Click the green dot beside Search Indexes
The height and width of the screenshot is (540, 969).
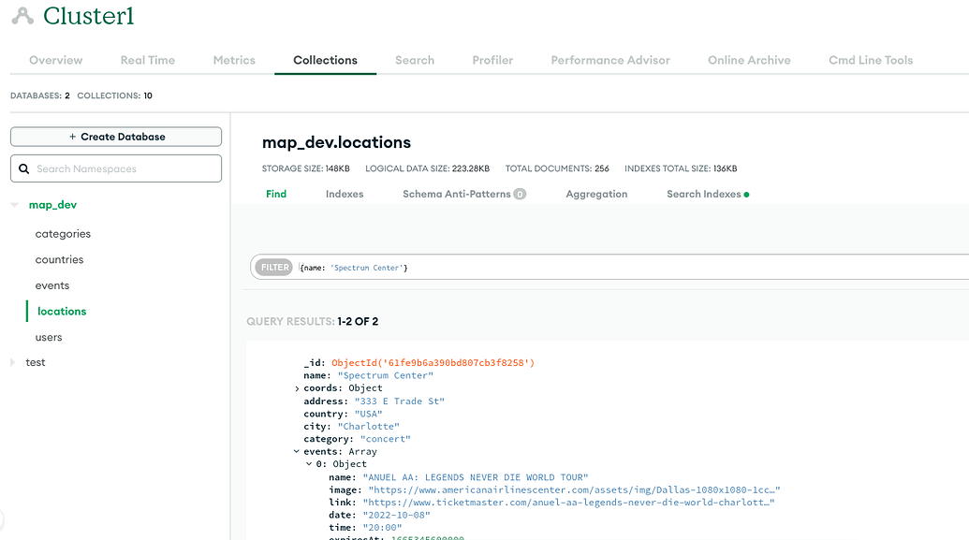tap(746, 195)
